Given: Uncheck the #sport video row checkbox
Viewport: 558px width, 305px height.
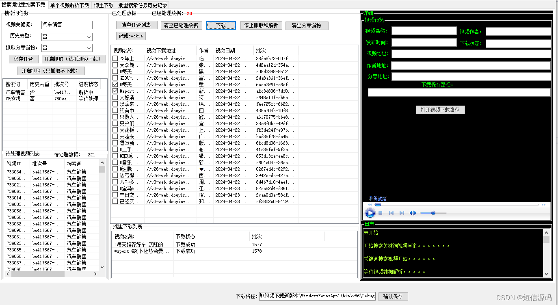Looking at the screenshot, I should 115,91.
